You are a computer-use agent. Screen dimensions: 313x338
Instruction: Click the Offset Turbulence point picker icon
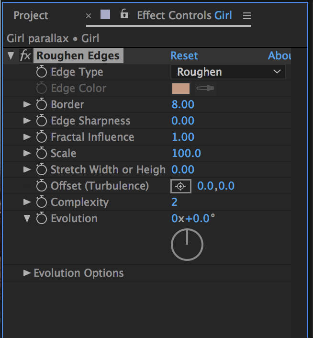point(181,186)
